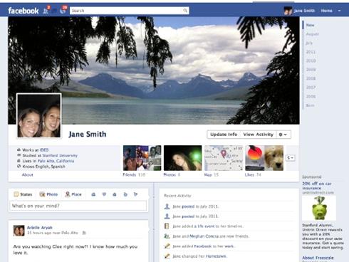The height and width of the screenshot is (262, 349).
Task: Click the flag milestone icon in composer
Action: pyautogui.click(x=135, y=194)
